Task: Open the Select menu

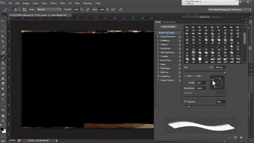Action: pos(53,3)
